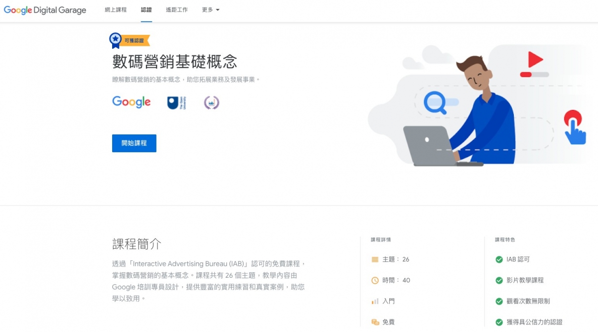This screenshot has width=598, height=332.
Task: Click the bar-chart level icon beside 入門
Action: coord(375,301)
